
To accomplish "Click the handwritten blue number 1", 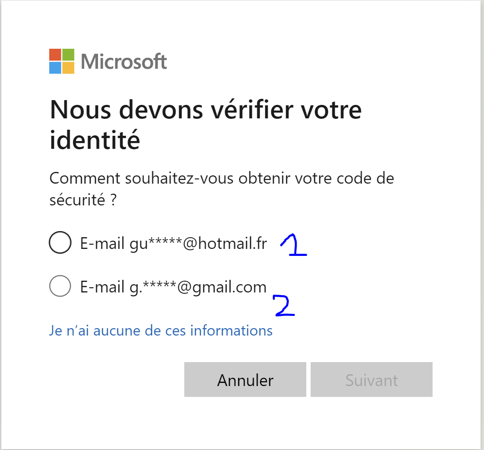I will click(294, 245).
